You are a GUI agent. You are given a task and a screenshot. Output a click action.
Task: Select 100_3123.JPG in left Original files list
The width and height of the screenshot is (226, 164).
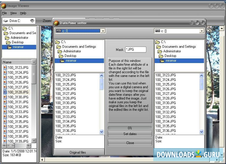[x=65, y=75]
